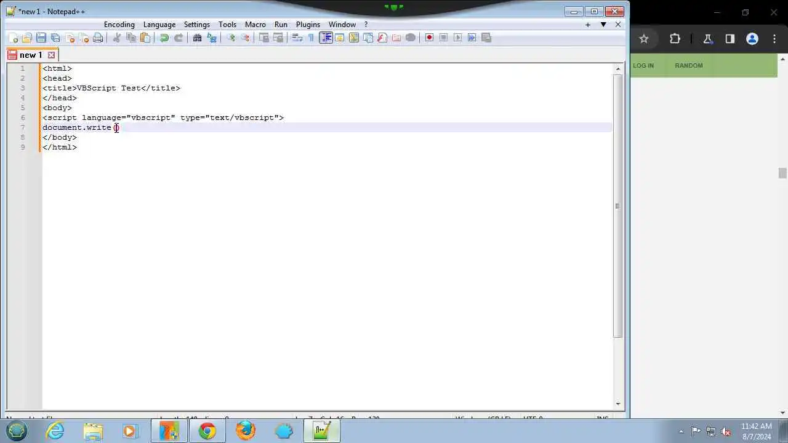Click the Replace toolbar icon
The height and width of the screenshot is (443, 788).
(211, 38)
